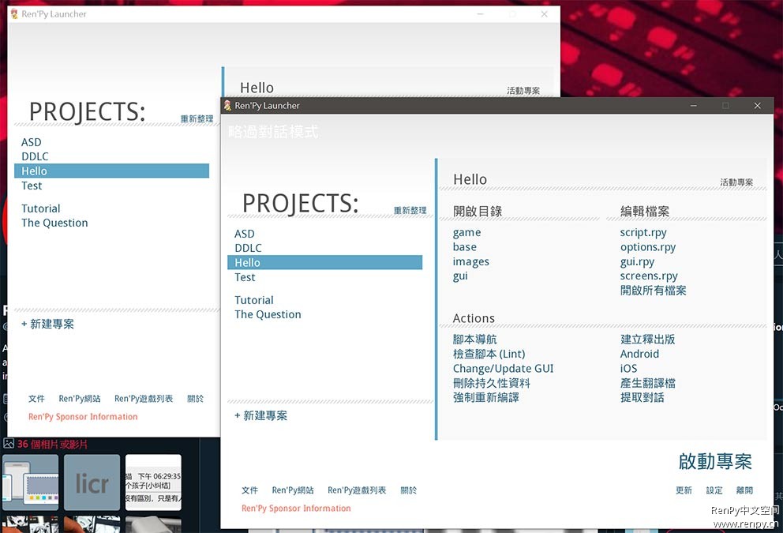Open the Android build option
The width and height of the screenshot is (783, 533).
(x=639, y=354)
